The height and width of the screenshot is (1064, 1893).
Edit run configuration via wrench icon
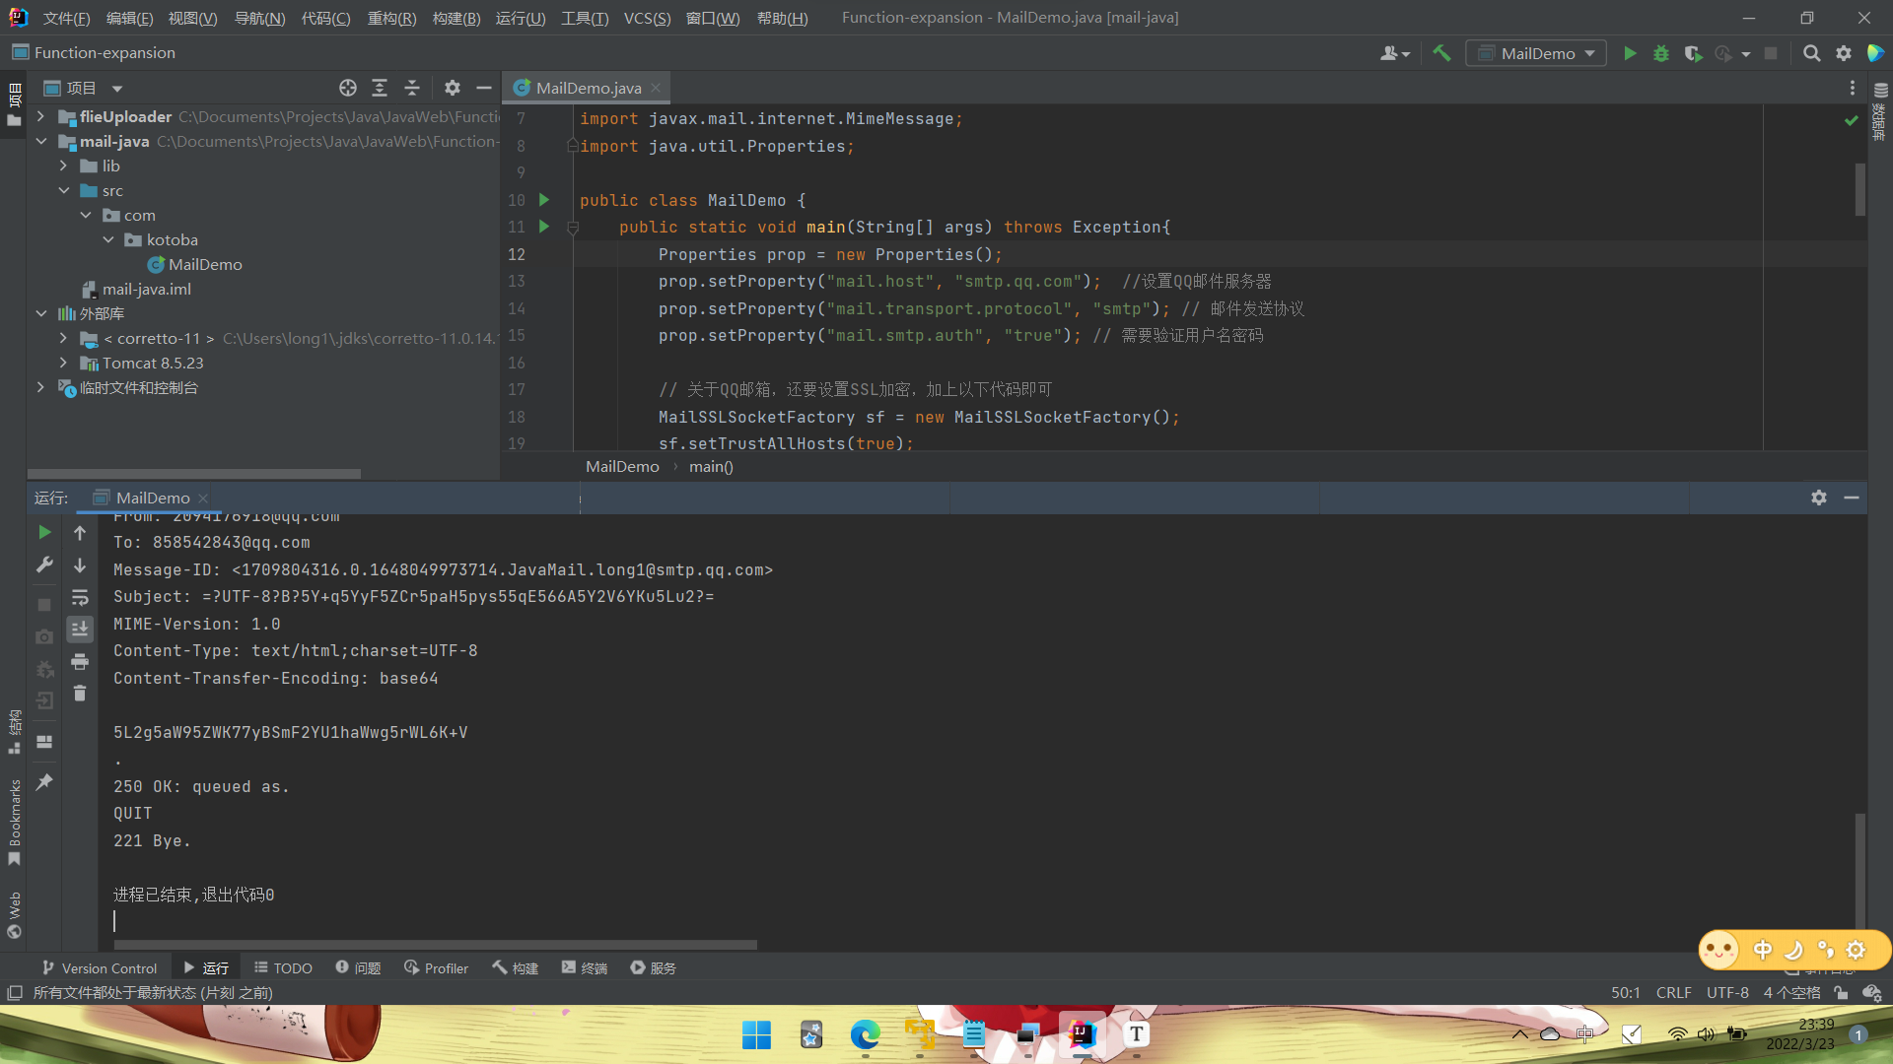pos(43,565)
